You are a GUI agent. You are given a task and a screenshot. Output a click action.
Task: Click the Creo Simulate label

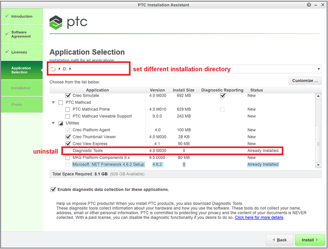[86, 95]
